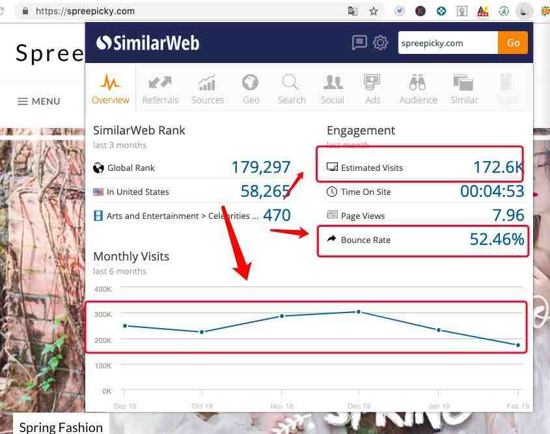550x434 pixels.
Task: Click the Bounce Rate arrow icon
Action: (331, 238)
